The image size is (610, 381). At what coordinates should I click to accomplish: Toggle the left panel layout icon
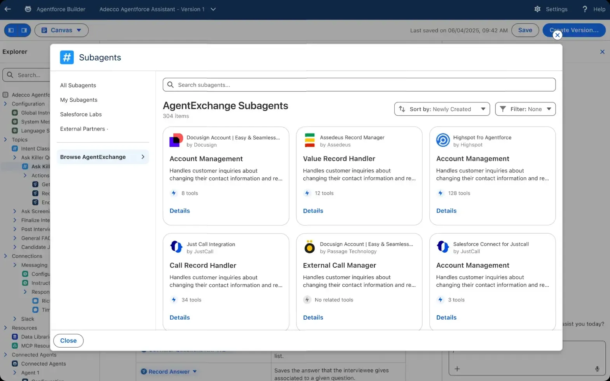[x=11, y=30]
